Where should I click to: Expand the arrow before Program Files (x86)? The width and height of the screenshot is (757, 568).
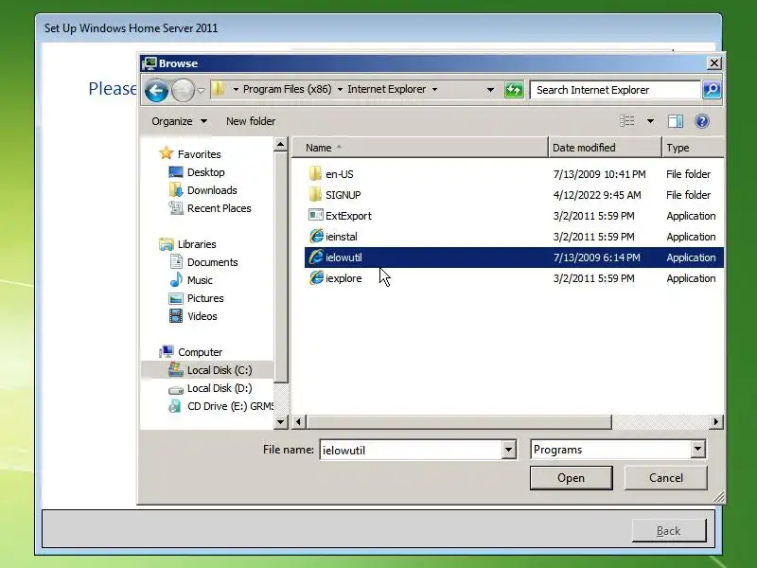click(236, 89)
